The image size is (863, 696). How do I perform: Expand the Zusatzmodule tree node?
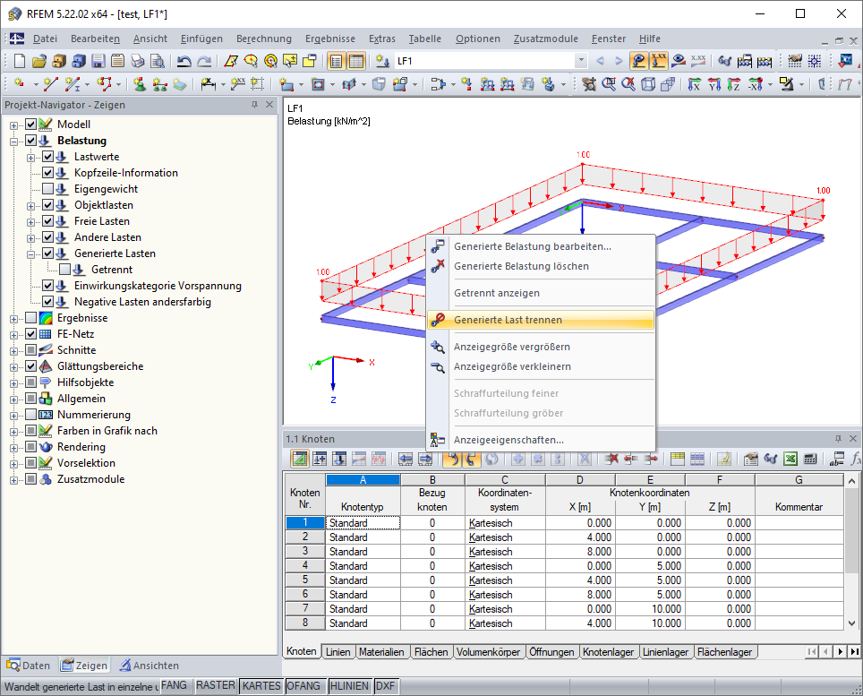coord(13,480)
